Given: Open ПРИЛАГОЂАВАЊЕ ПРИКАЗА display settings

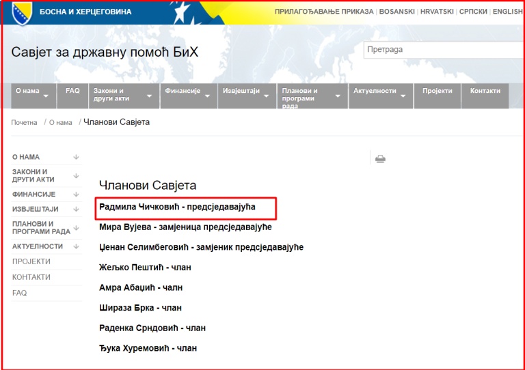Looking at the screenshot, I should click(x=324, y=12).
